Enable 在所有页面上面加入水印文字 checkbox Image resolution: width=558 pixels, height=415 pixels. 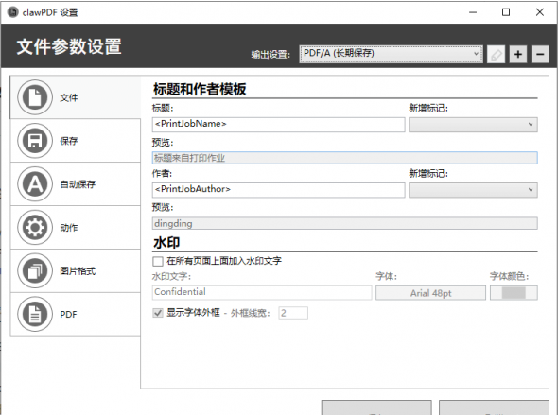point(158,261)
